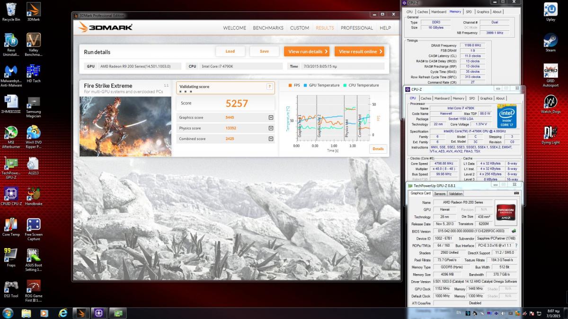Open SPD tab in the CPU-Z processor window
The image size is (568, 319).
(472, 98)
